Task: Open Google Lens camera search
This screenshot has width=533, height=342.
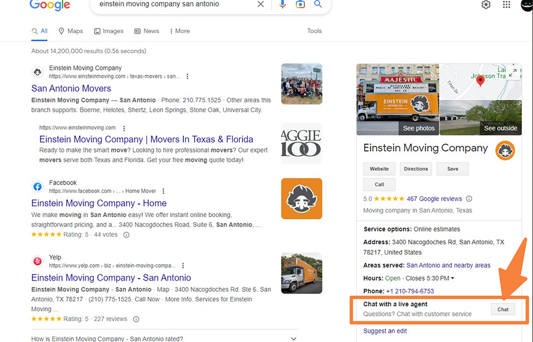Action: click(x=300, y=4)
